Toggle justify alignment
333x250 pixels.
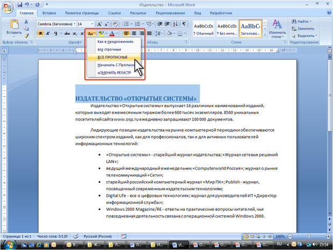149,33
